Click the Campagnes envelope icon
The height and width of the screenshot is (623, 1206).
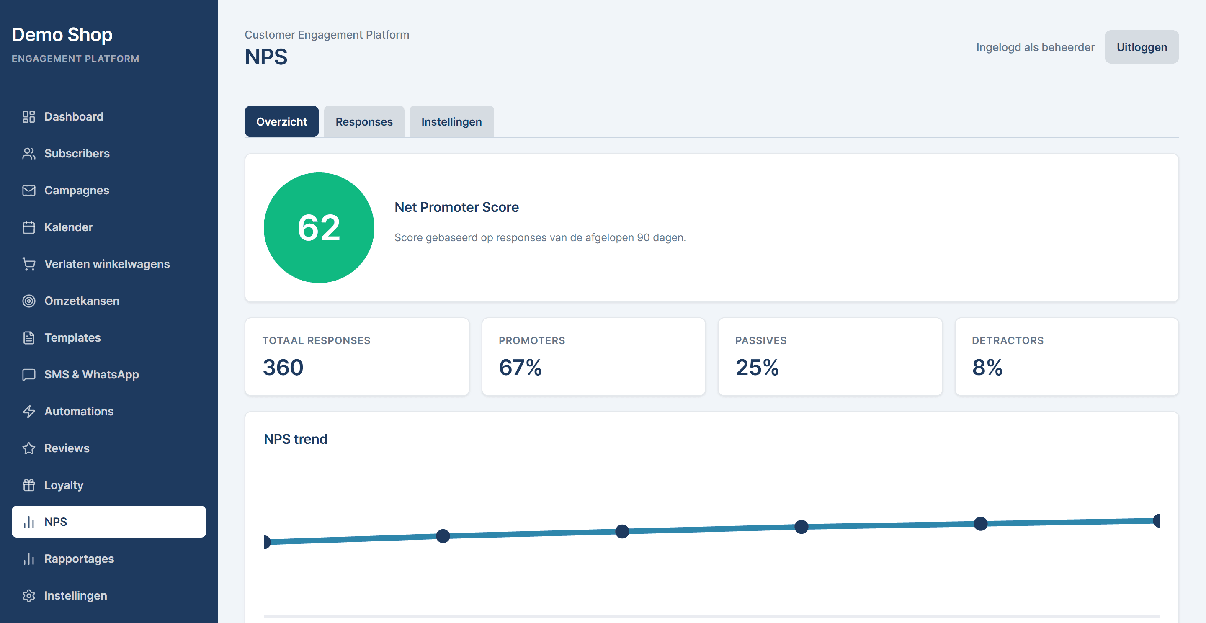tap(28, 191)
